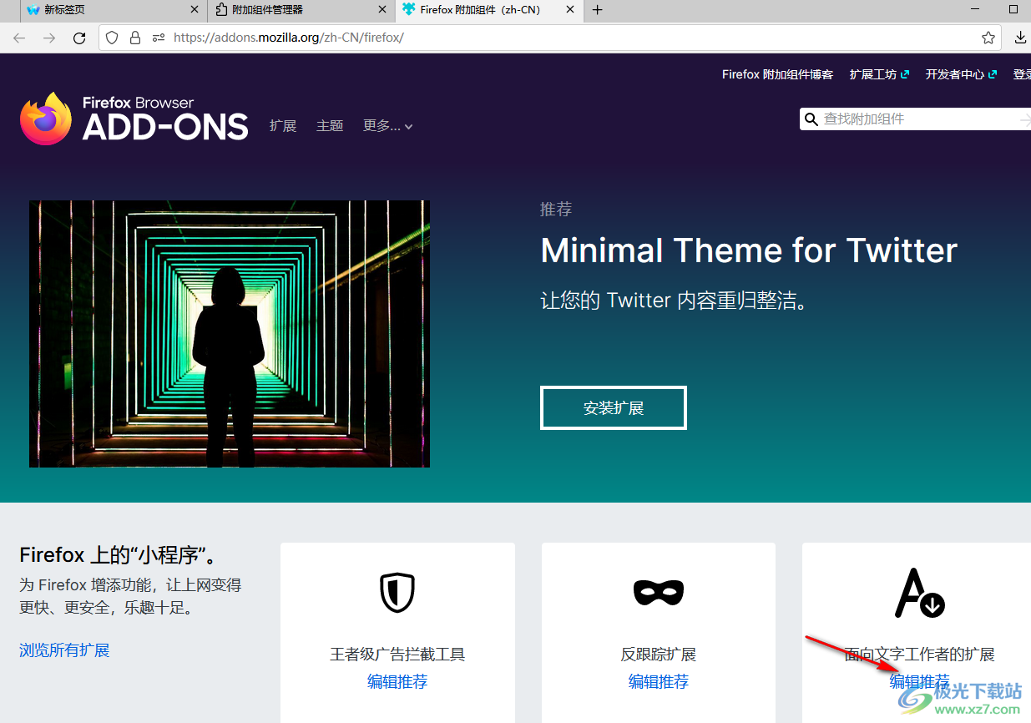The width and height of the screenshot is (1031, 723).
Task: Open the site permissions icon in address bar
Action: [159, 38]
